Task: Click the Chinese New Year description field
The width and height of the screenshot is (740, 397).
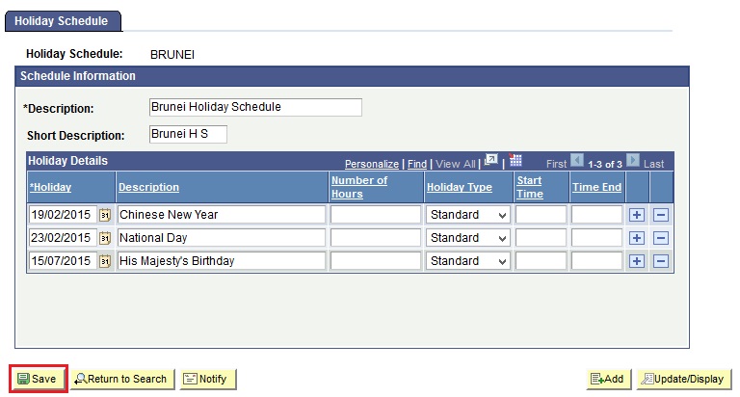Action: (x=222, y=215)
